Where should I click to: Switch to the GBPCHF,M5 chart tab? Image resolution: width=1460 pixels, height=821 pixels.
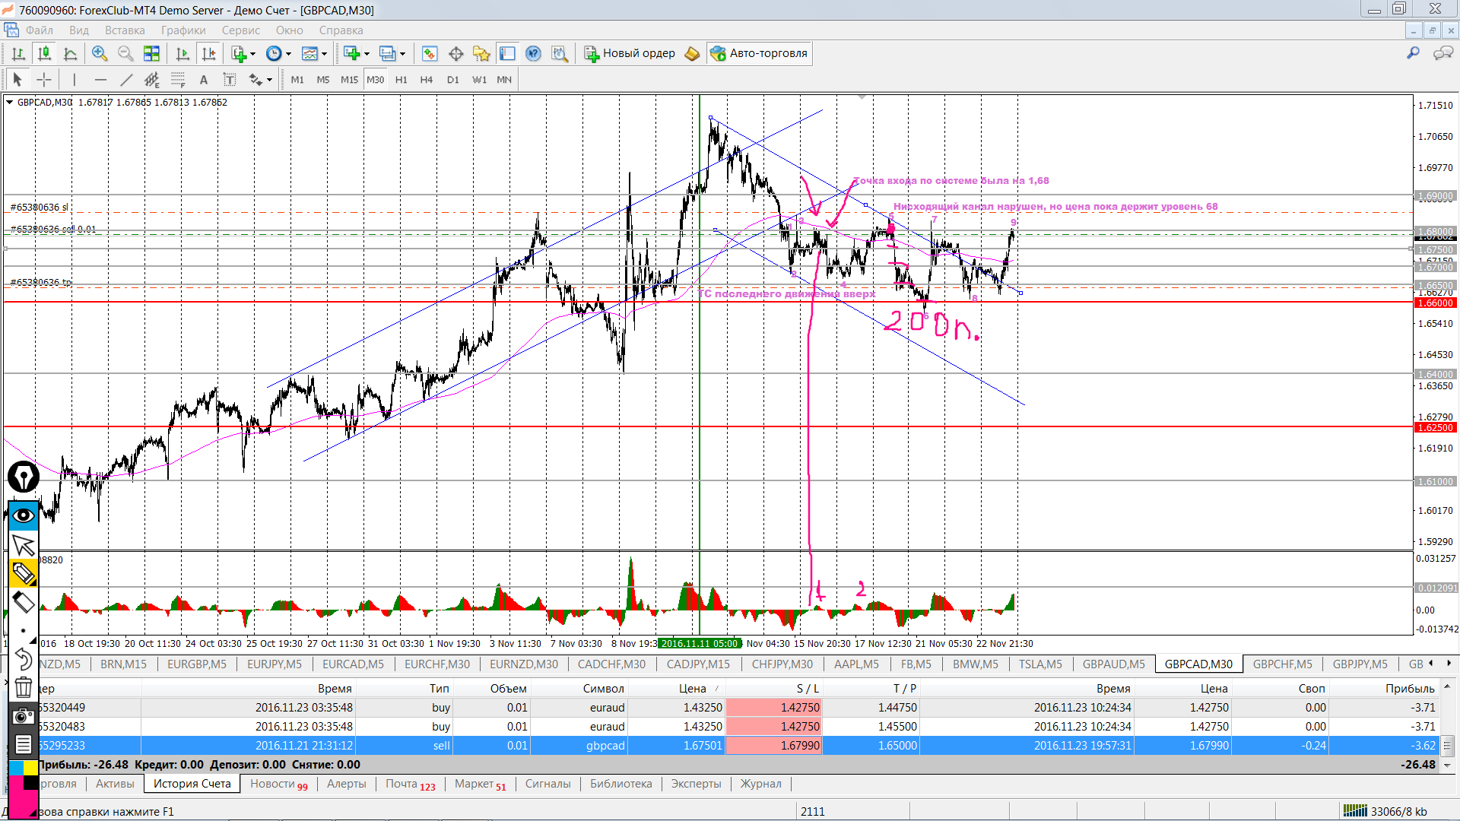[1282, 664]
